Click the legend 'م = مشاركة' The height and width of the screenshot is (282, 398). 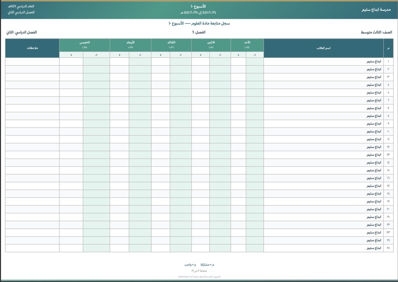(207, 265)
